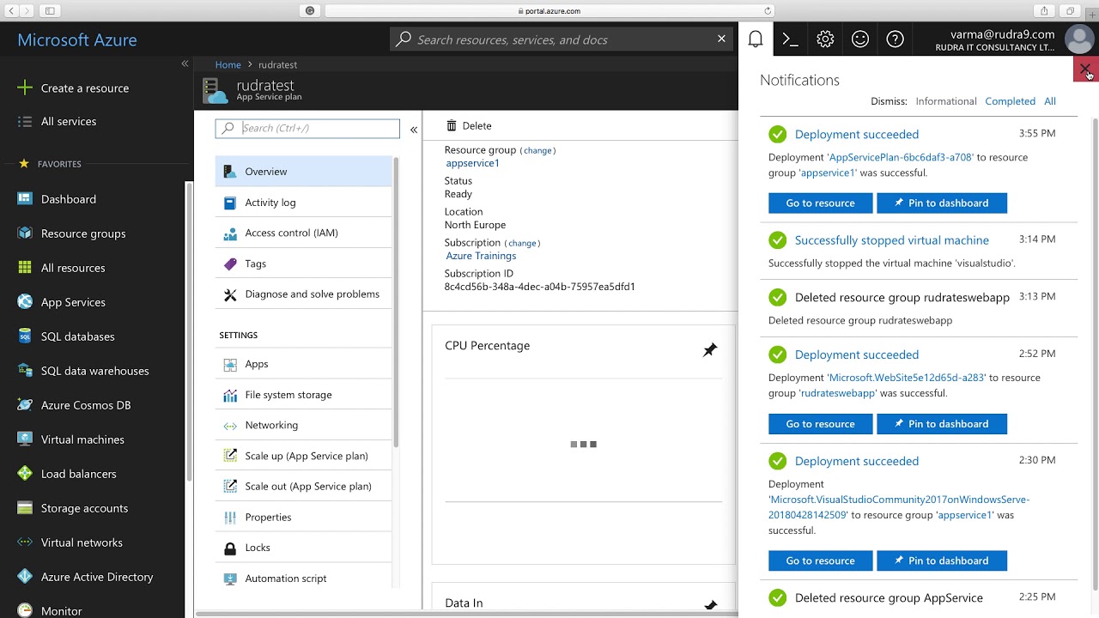Viewport: 1099px width, 618px height.
Task: Clear the portal search box text
Action: click(721, 39)
